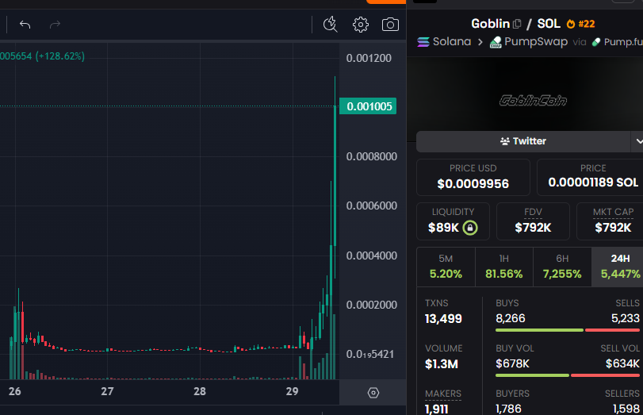The height and width of the screenshot is (415, 643).
Task: Click the red sell volume ratio bar
Action: (605, 375)
